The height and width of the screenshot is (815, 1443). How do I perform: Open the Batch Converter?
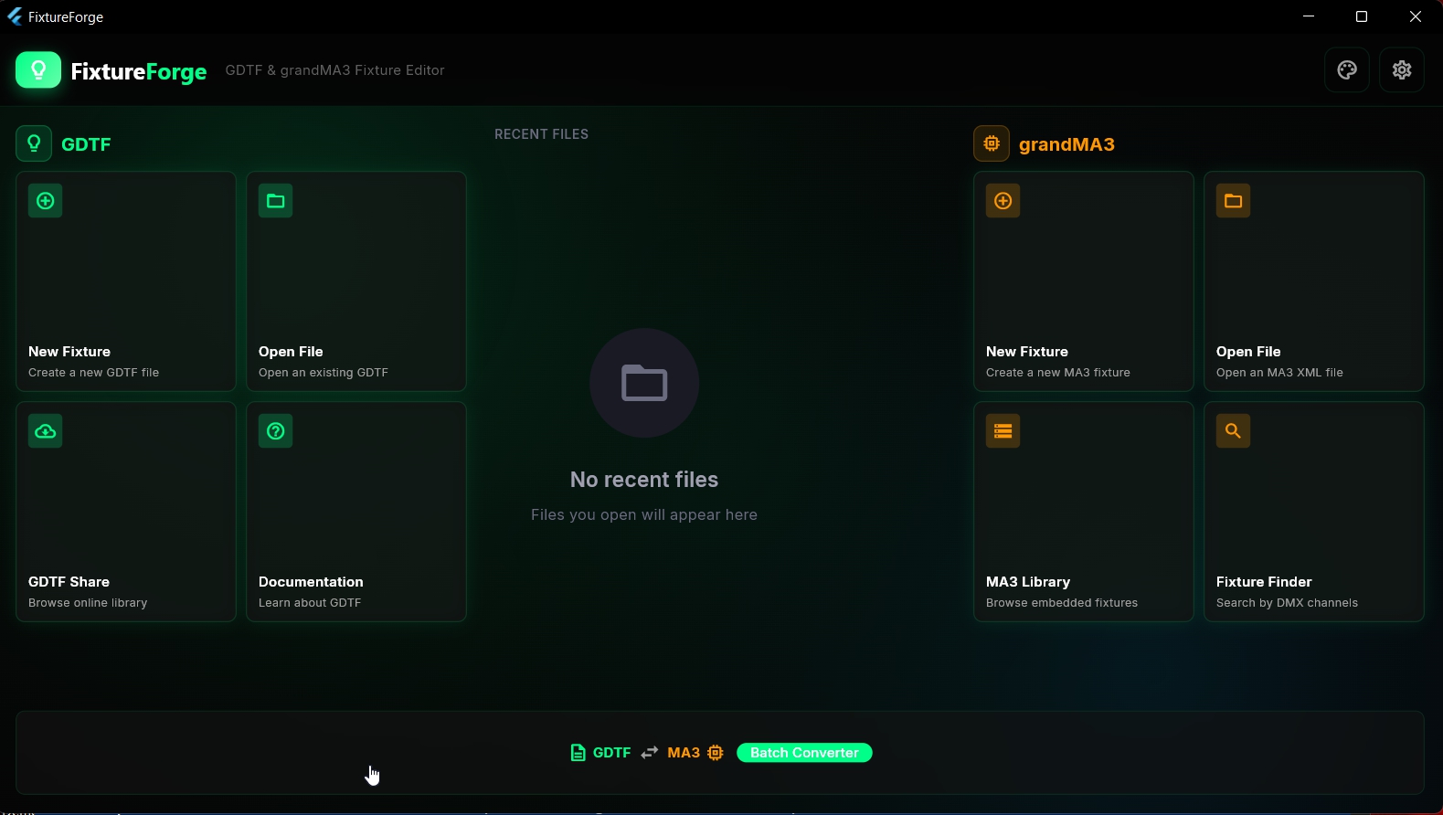click(x=804, y=753)
